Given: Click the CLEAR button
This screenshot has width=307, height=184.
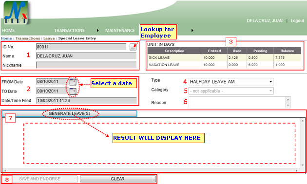Looking at the screenshot, I should click(117, 179).
